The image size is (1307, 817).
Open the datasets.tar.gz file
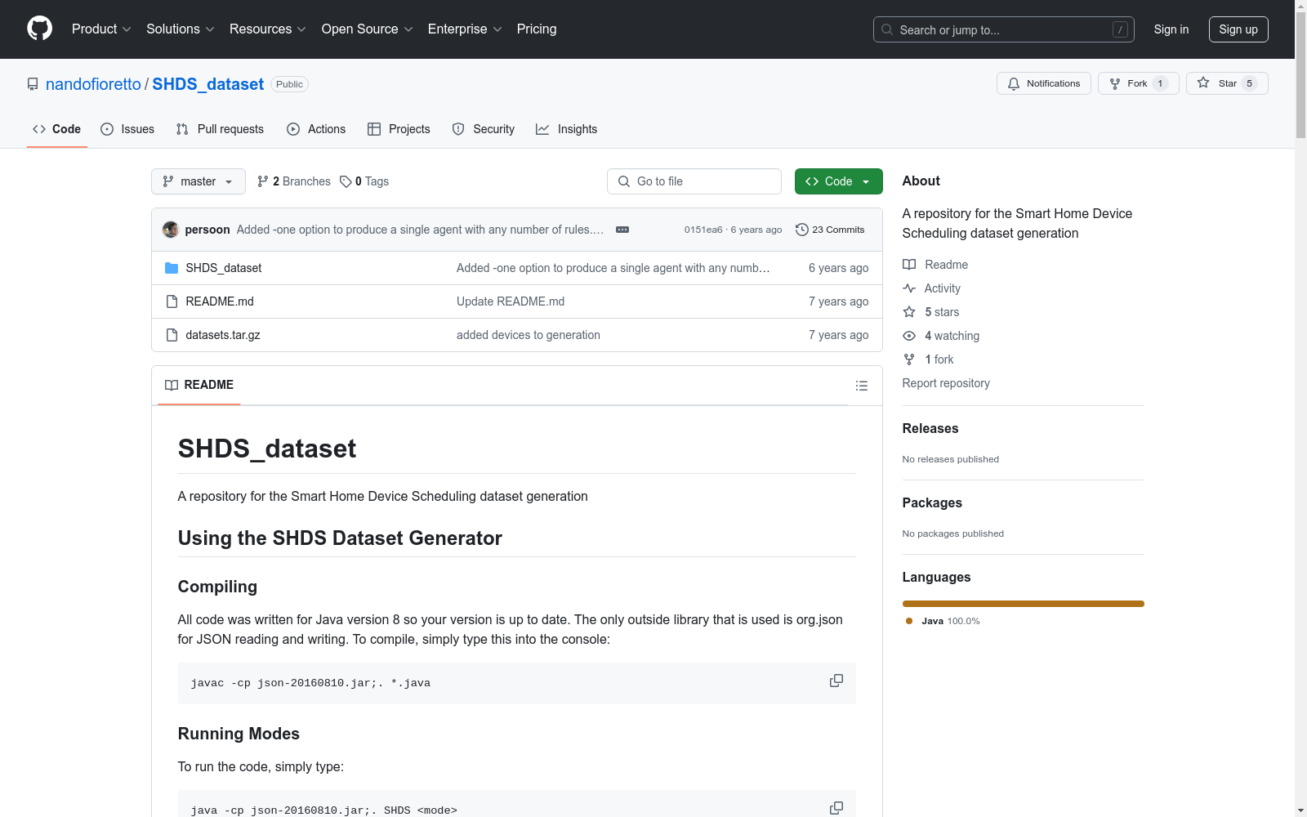coord(223,335)
